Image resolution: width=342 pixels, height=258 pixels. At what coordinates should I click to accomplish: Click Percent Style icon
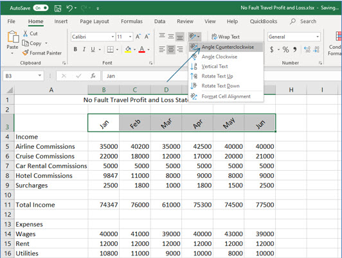tap(285, 49)
